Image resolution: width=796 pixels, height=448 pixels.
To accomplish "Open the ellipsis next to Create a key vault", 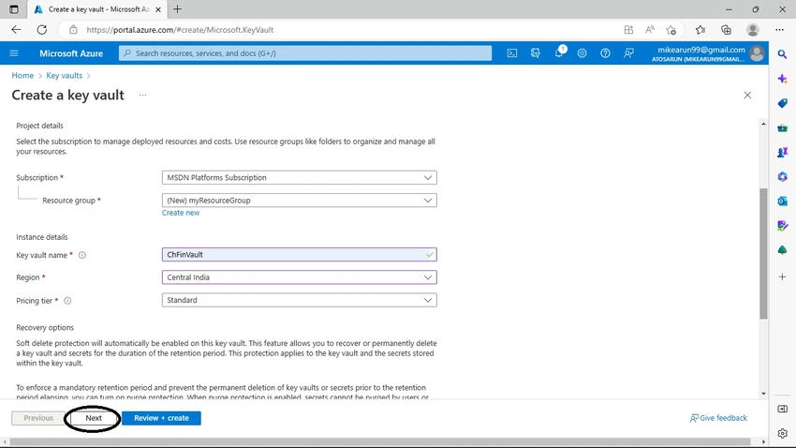I will pos(142,95).
